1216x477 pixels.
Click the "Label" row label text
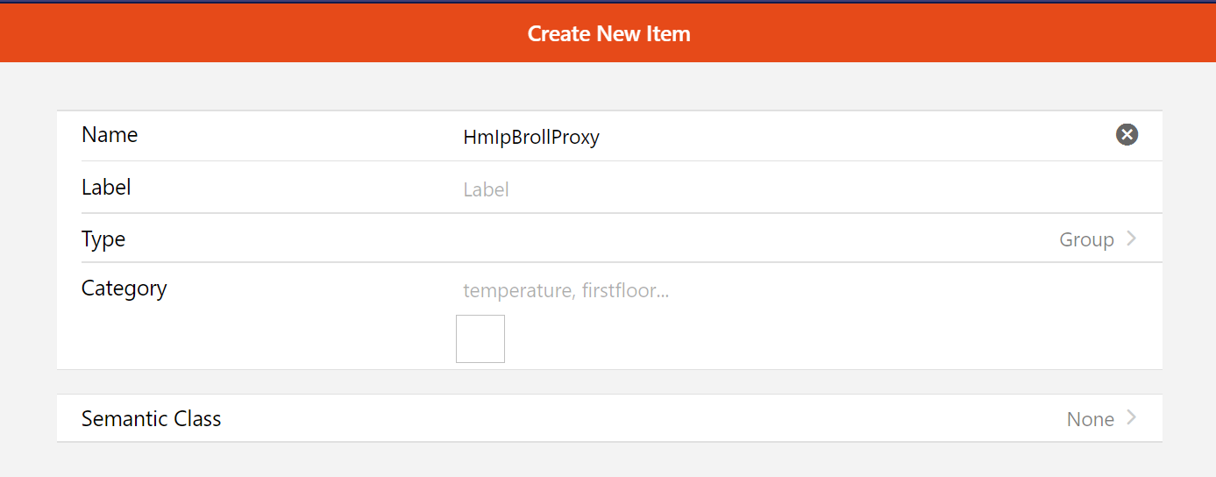pyautogui.click(x=106, y=188)
